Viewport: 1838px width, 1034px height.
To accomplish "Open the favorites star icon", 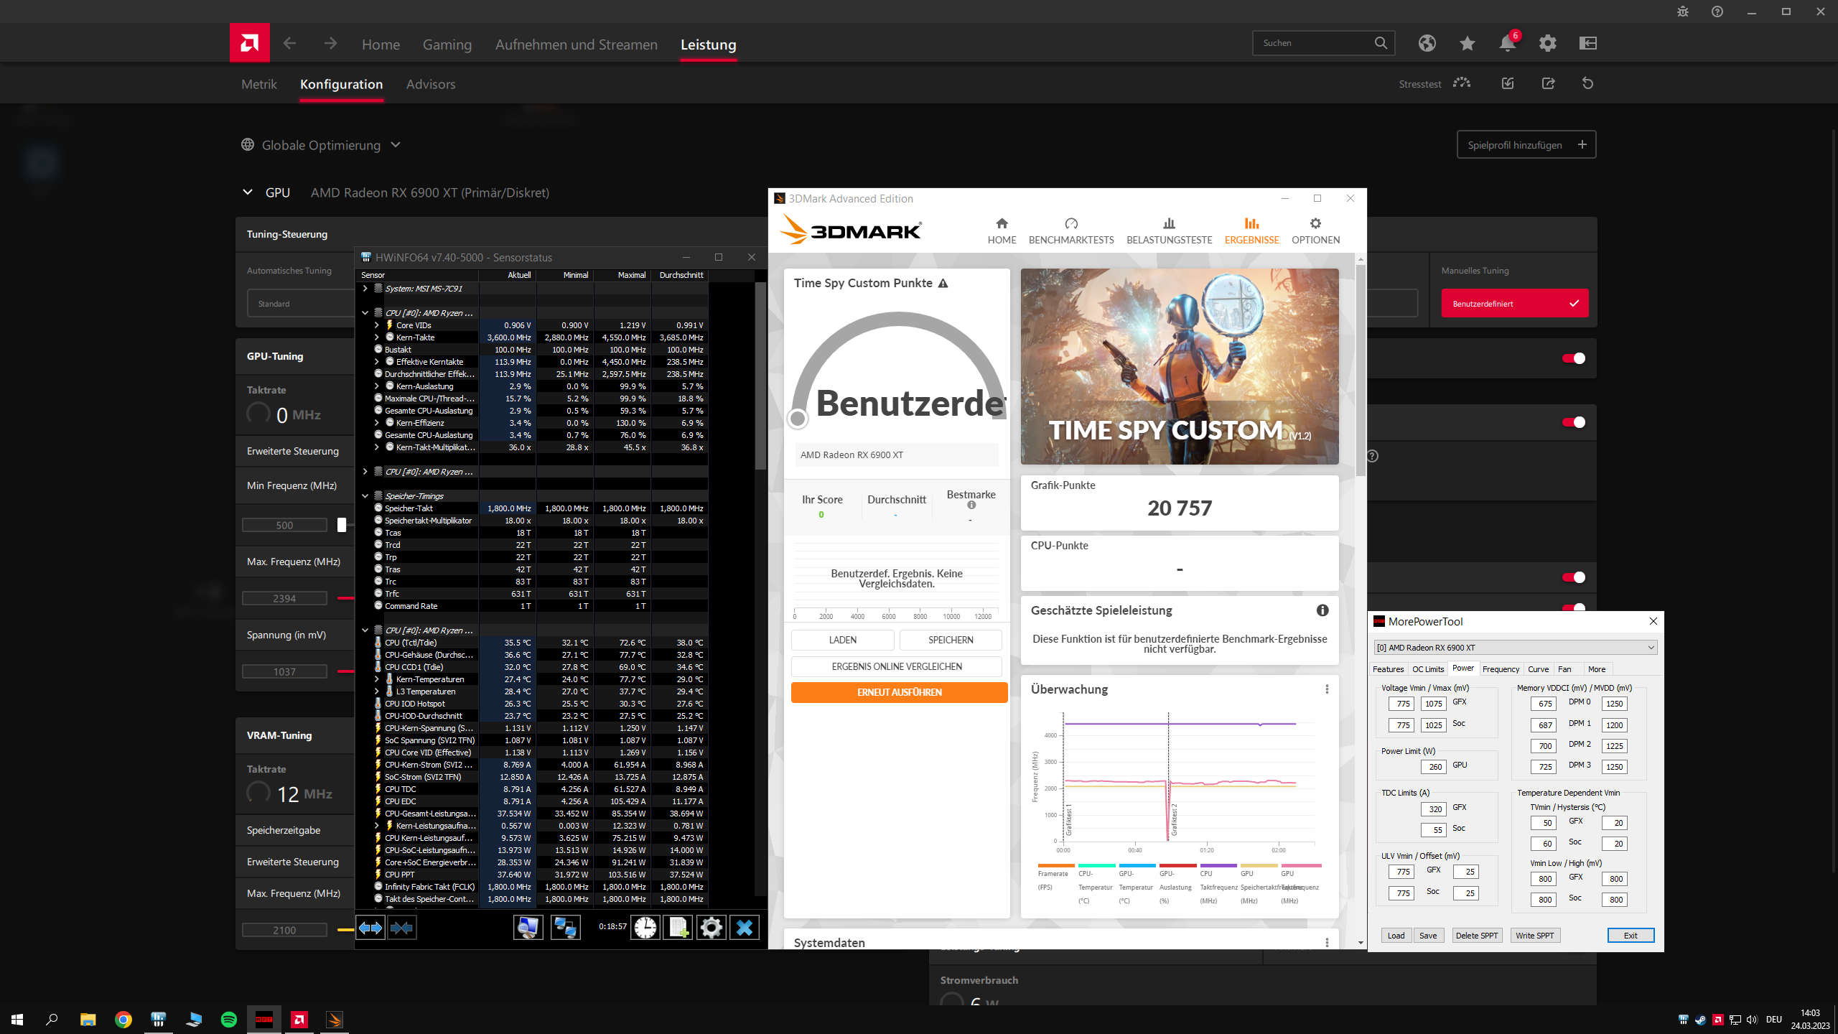I will tap(1467, 43).
